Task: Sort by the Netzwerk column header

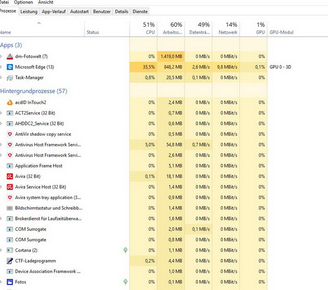Action: pyautogui.click(x=227, y=28)
